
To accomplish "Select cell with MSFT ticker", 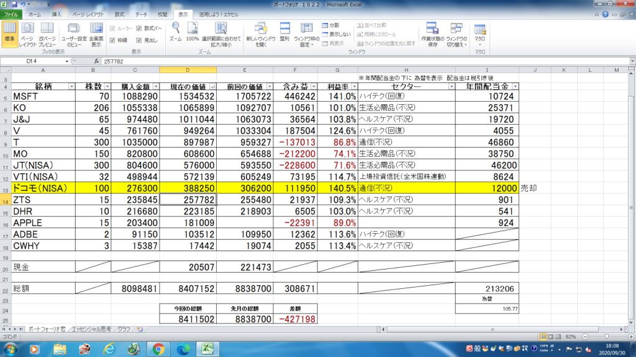I will pyautogui.click(x=43, y=96).
